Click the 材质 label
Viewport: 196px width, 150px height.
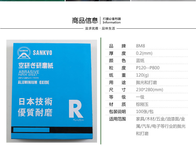click(x=117, y=104)
